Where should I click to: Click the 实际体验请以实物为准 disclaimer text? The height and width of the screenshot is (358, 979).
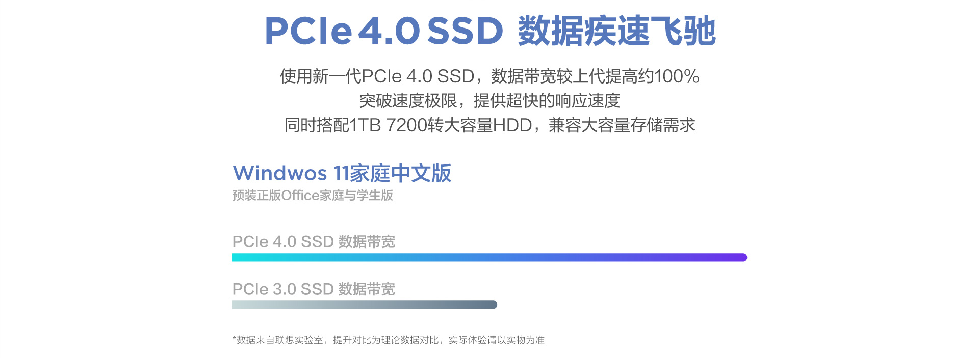(497, 340)
